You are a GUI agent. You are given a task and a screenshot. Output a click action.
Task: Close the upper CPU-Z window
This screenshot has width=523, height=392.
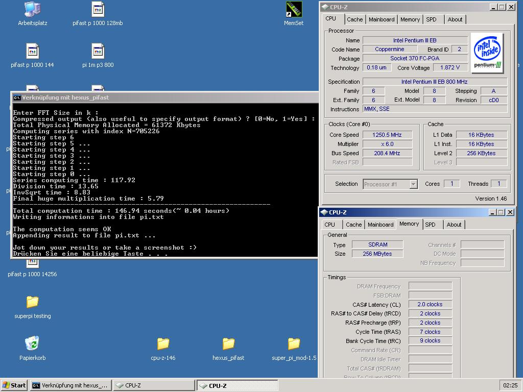tap(511, 7)
